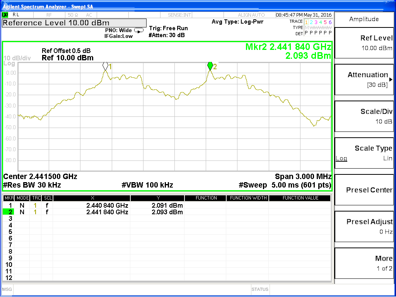Click the Reference Level 10.00 dBm entry field

coord(74,23)
